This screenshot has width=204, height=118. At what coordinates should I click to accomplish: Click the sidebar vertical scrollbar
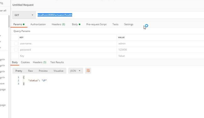tap(9, 21)
